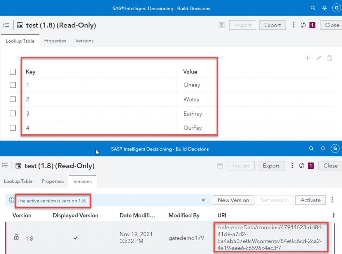Screen dimensions: 342x254
Task: Switch to Versions tab in top window
Action: pos(84,41)
